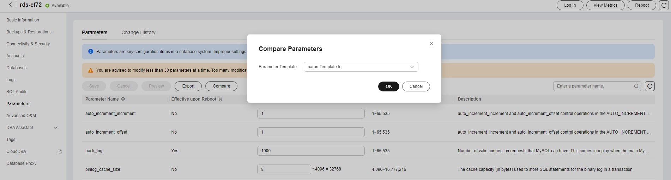This screenshot has height=180, width=671.
Task: Refresh the instance with the top-right refresh icon
Action: pos(664,5)
